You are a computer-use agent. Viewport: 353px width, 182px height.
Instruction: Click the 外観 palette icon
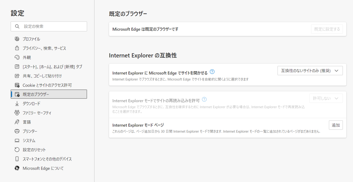pos(17,57)
